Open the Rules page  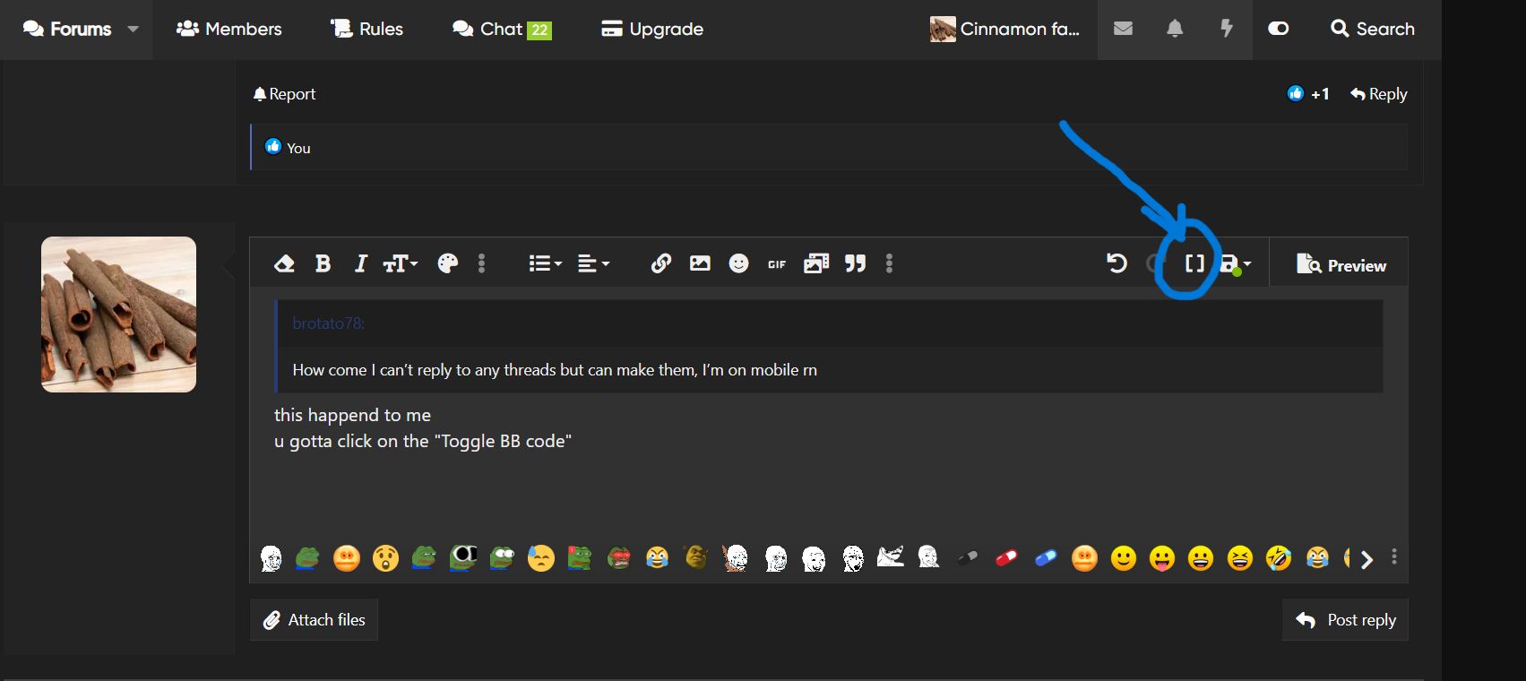click(367, 29)
